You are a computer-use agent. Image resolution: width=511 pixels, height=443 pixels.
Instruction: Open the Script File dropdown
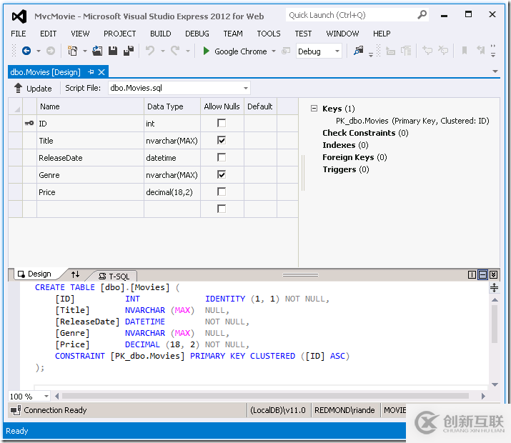click(x=246, y=89)
